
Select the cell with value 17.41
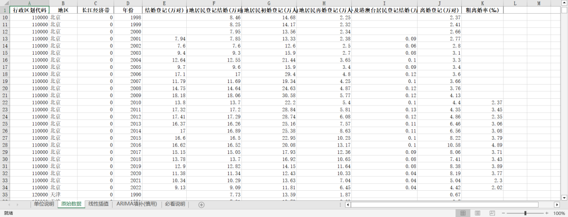pyautogui.click(x=164, y=117)
